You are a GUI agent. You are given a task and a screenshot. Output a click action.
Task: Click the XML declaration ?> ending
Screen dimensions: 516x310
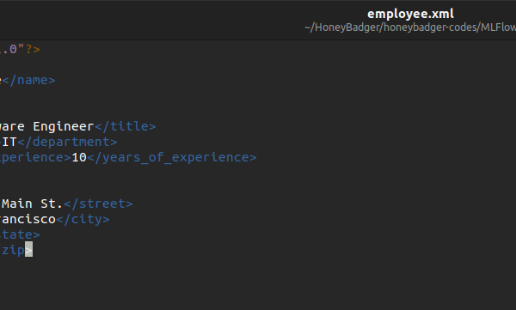pos(33,49)
